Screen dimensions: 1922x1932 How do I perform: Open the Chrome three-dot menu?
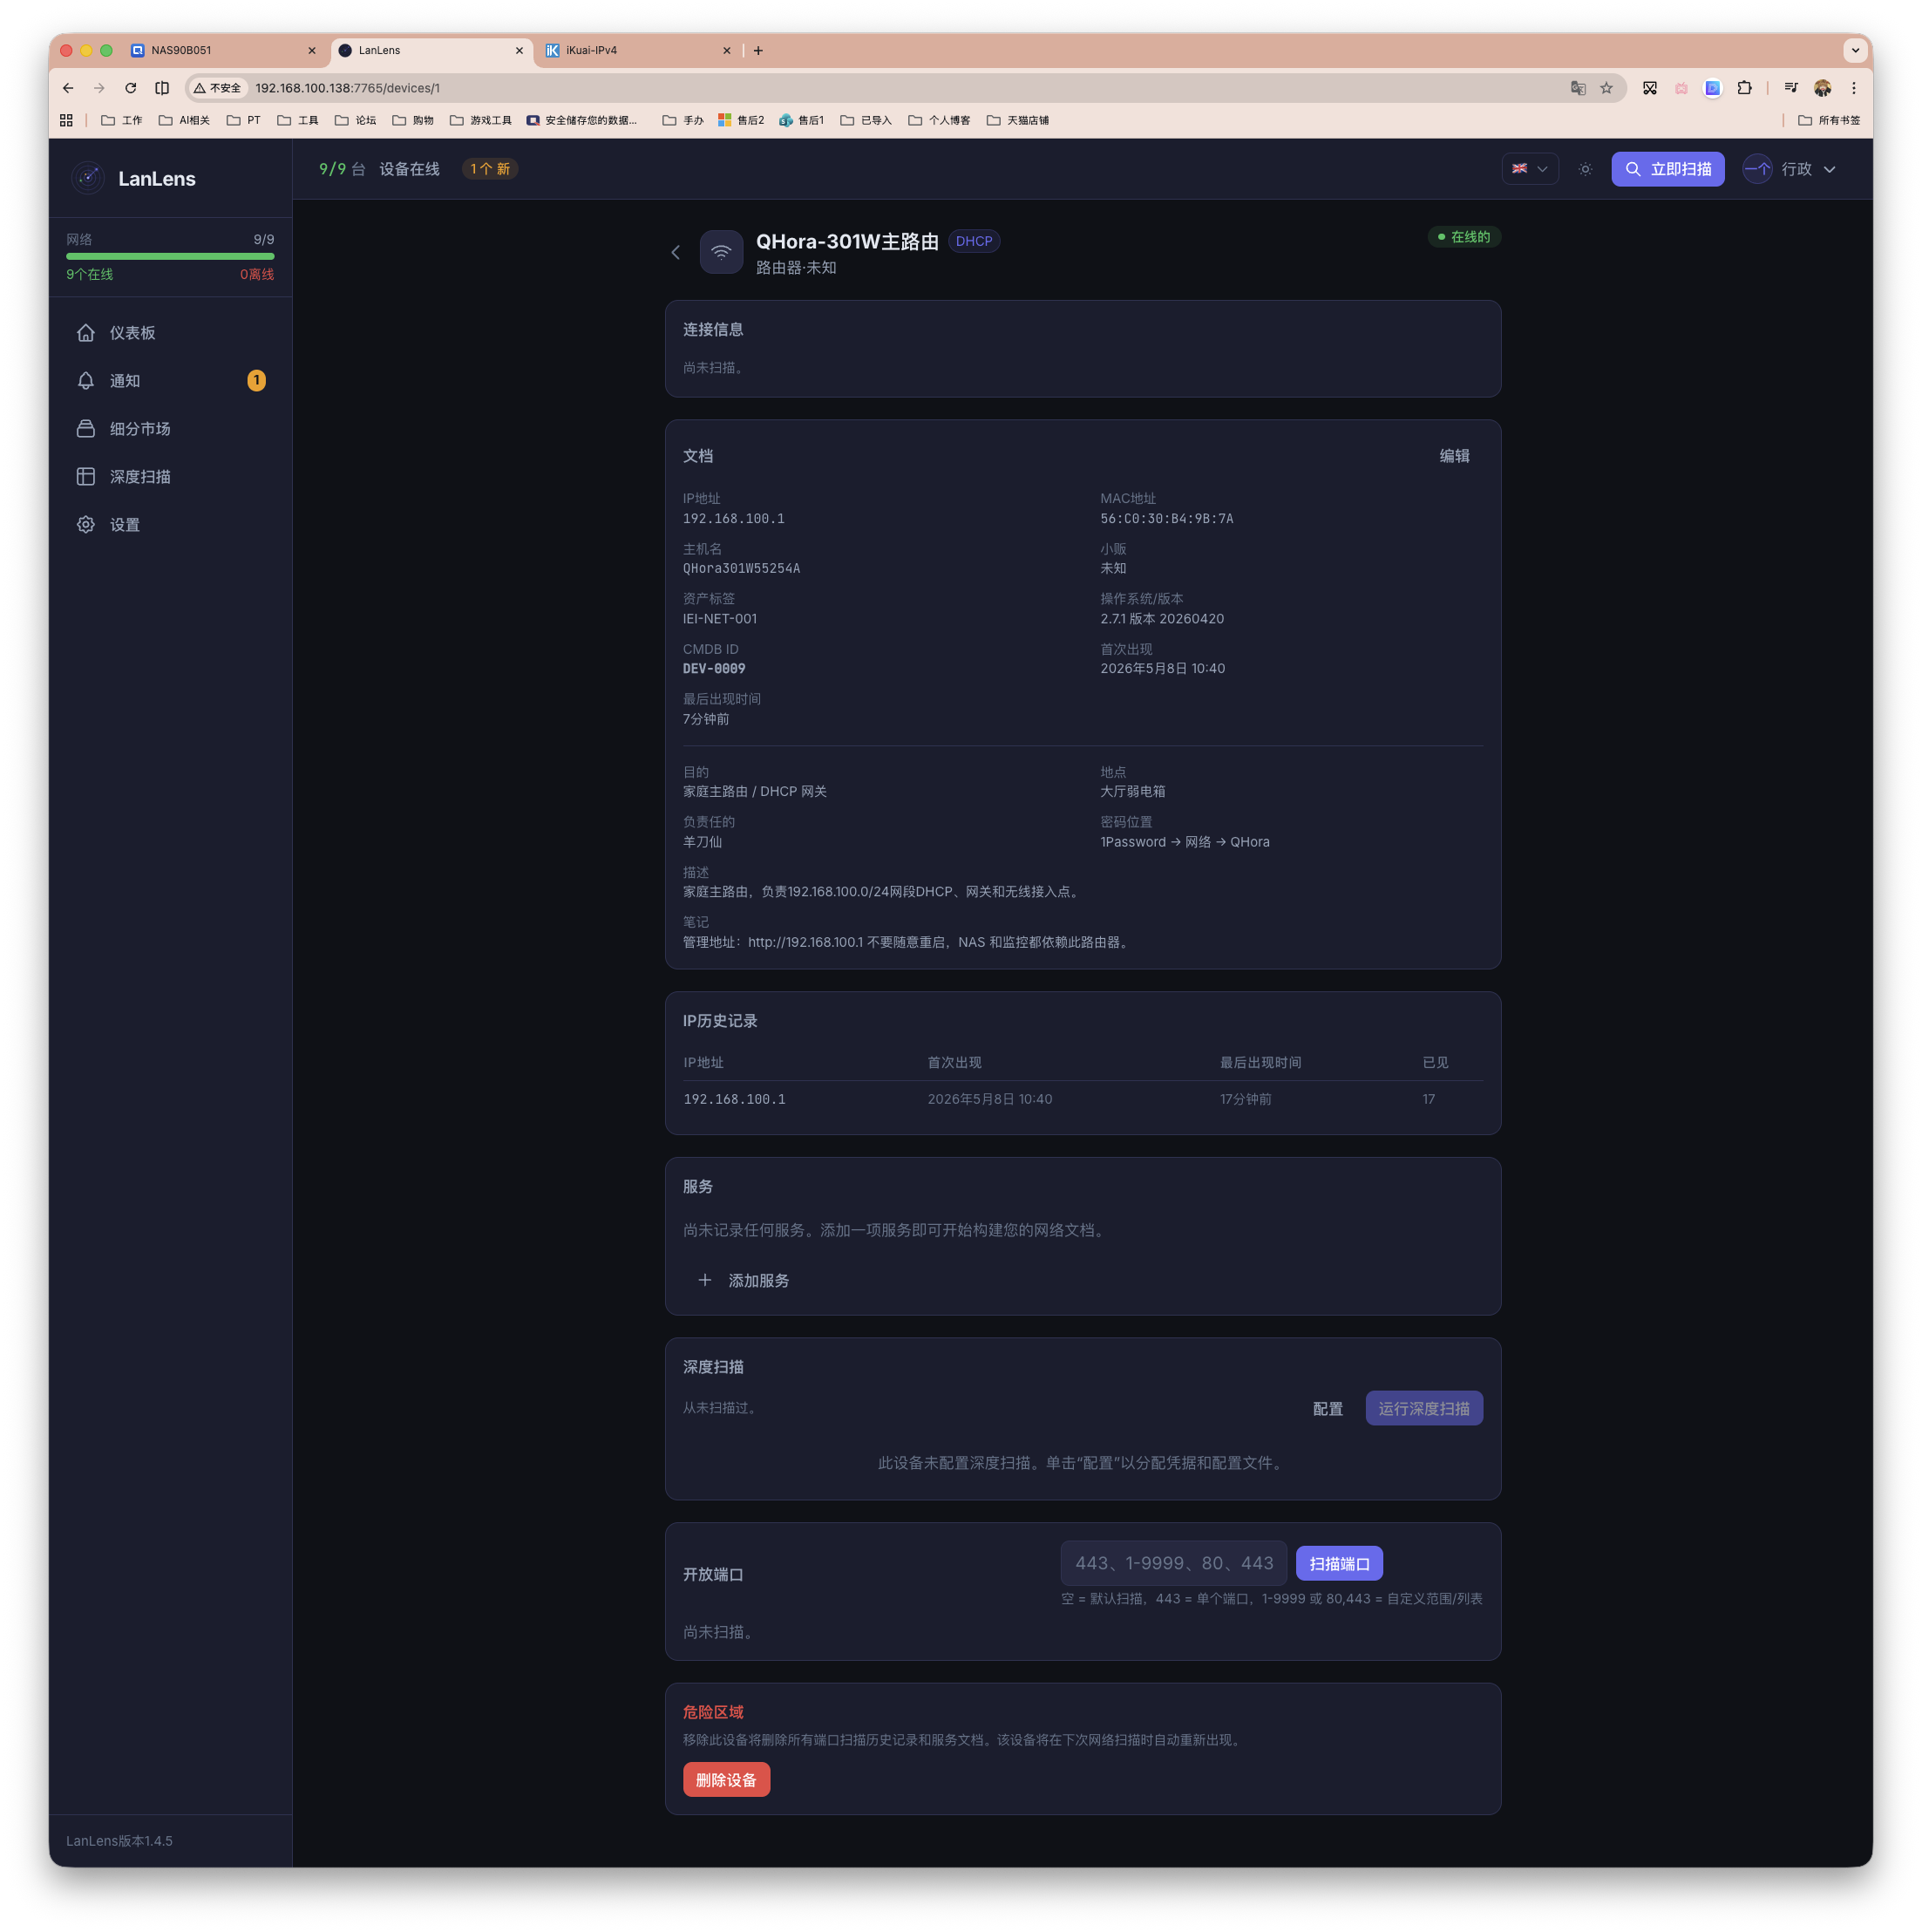pyautogui.click(x=1853, y=88)
